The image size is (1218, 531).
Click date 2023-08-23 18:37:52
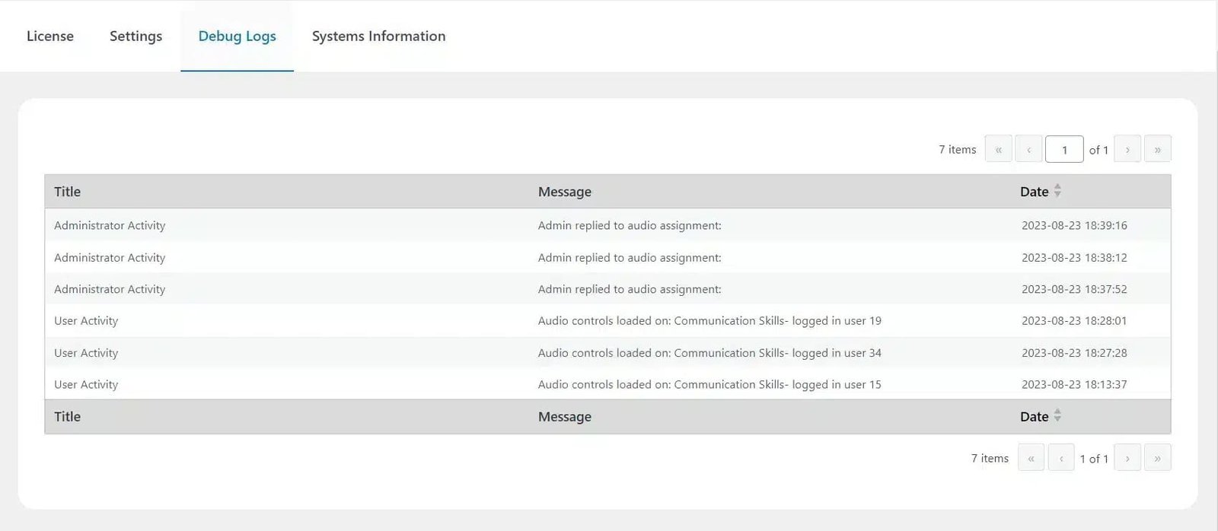tap(1074, 289)
